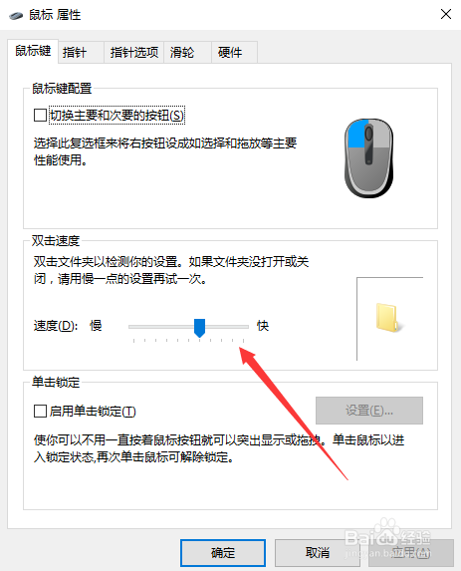Close the 鼠标 属性 dialog
Screen dimensions: 461x571
(446, 15)
